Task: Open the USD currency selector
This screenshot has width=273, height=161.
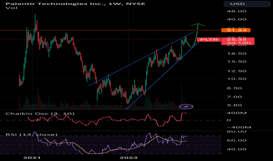Action: point(247,4)
